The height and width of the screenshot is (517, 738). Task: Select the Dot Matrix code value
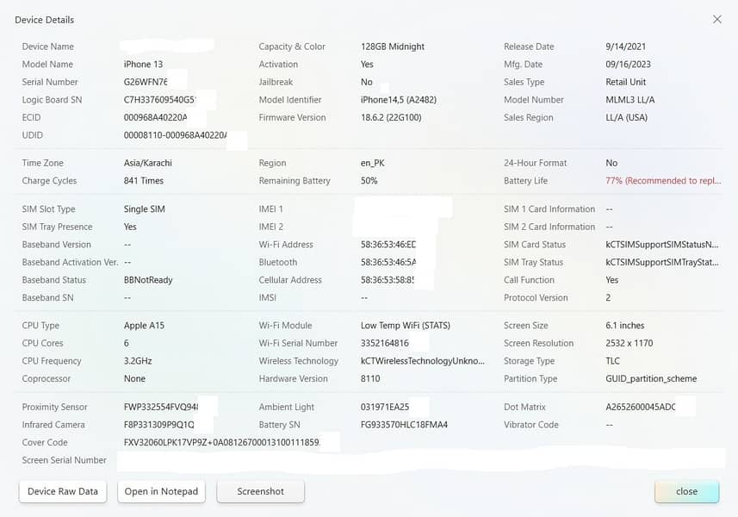click(x=641, y=407)
